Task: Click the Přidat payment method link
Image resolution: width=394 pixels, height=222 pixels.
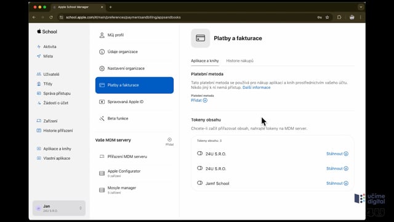Action: [x=199, y=100]
